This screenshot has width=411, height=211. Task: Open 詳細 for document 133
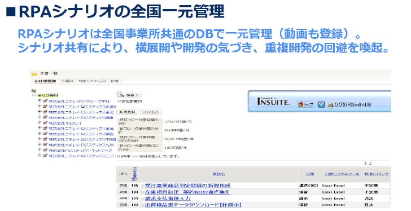[x=123, y=199]
